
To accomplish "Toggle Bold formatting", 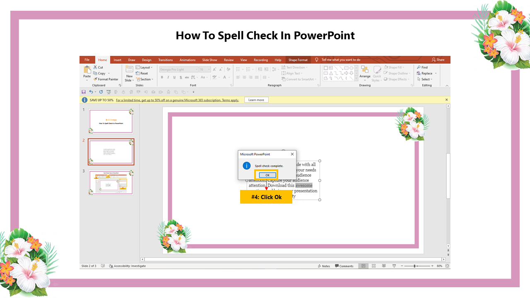I will click(x=162, y=77).
